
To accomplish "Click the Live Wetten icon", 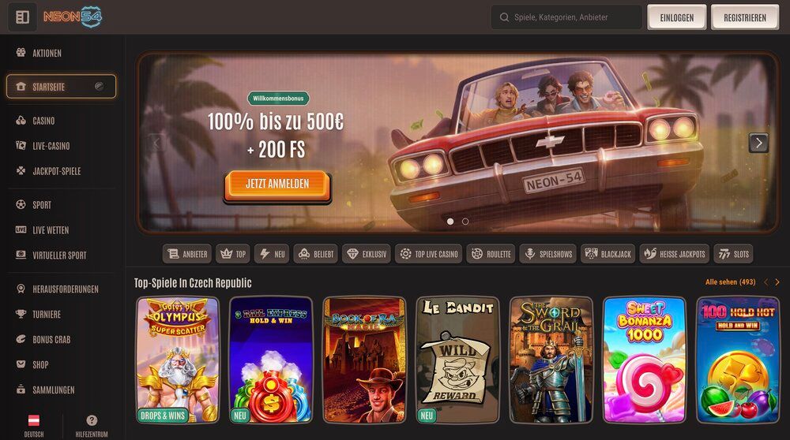I will 21,229.
